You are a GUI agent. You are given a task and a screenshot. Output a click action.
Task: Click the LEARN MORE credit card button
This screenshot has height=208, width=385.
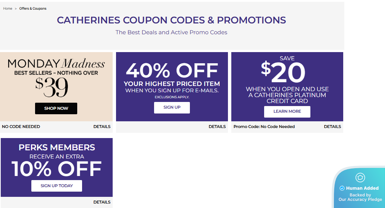click(287, 112)
